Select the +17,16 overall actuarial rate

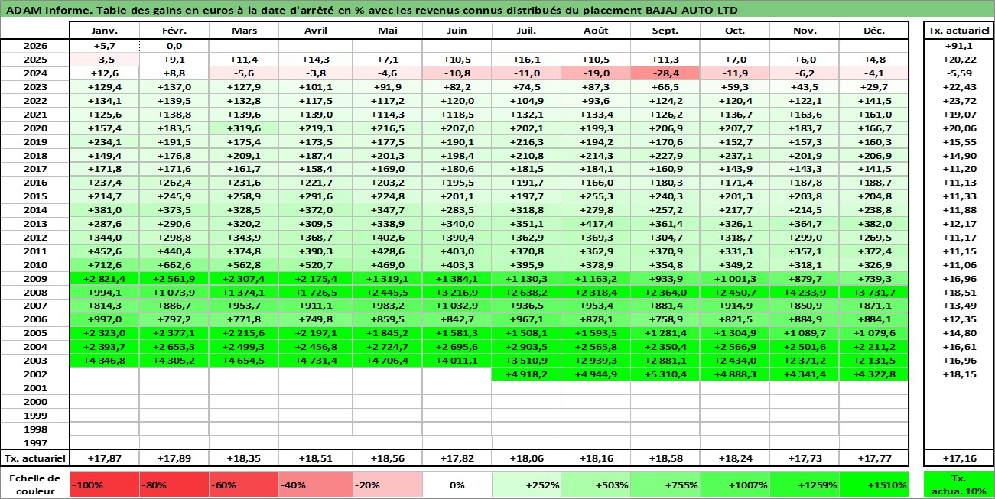click(958, 458)
